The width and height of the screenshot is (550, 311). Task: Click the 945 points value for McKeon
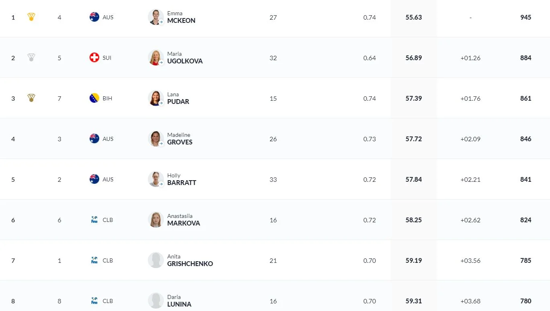(525, 17)
